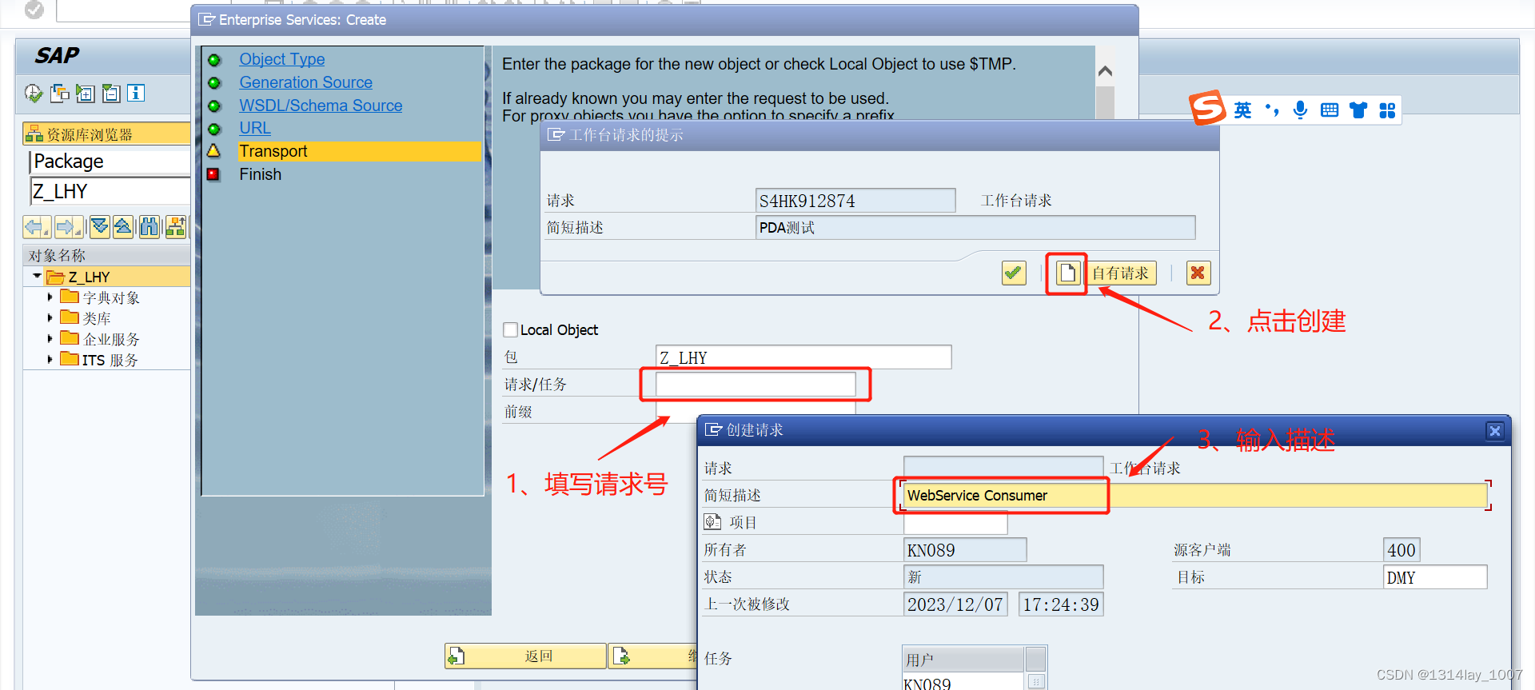Click the binoculars find icon
Screen dimensions: 1535x690
click(x=150, y=227)
